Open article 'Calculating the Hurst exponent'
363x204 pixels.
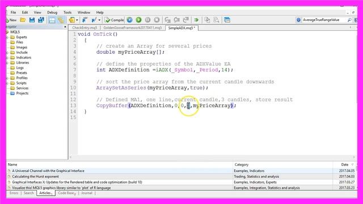point(35,176)
